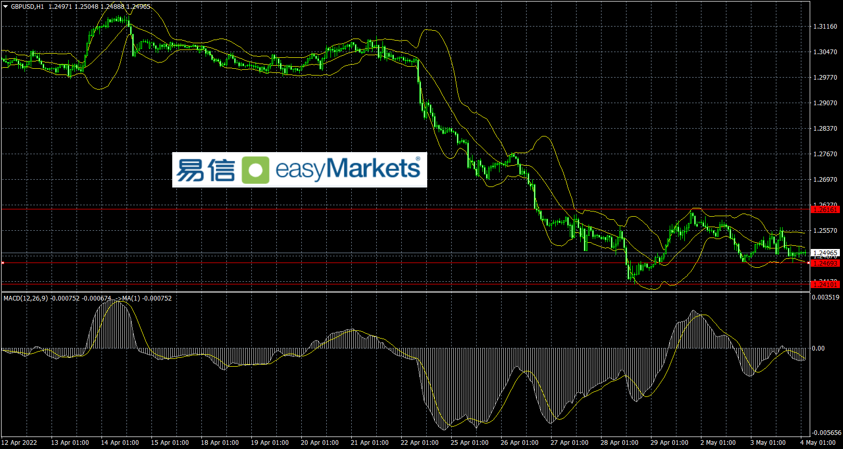Click the 27 Apr 01:00 time label

(x=570, y=443)
